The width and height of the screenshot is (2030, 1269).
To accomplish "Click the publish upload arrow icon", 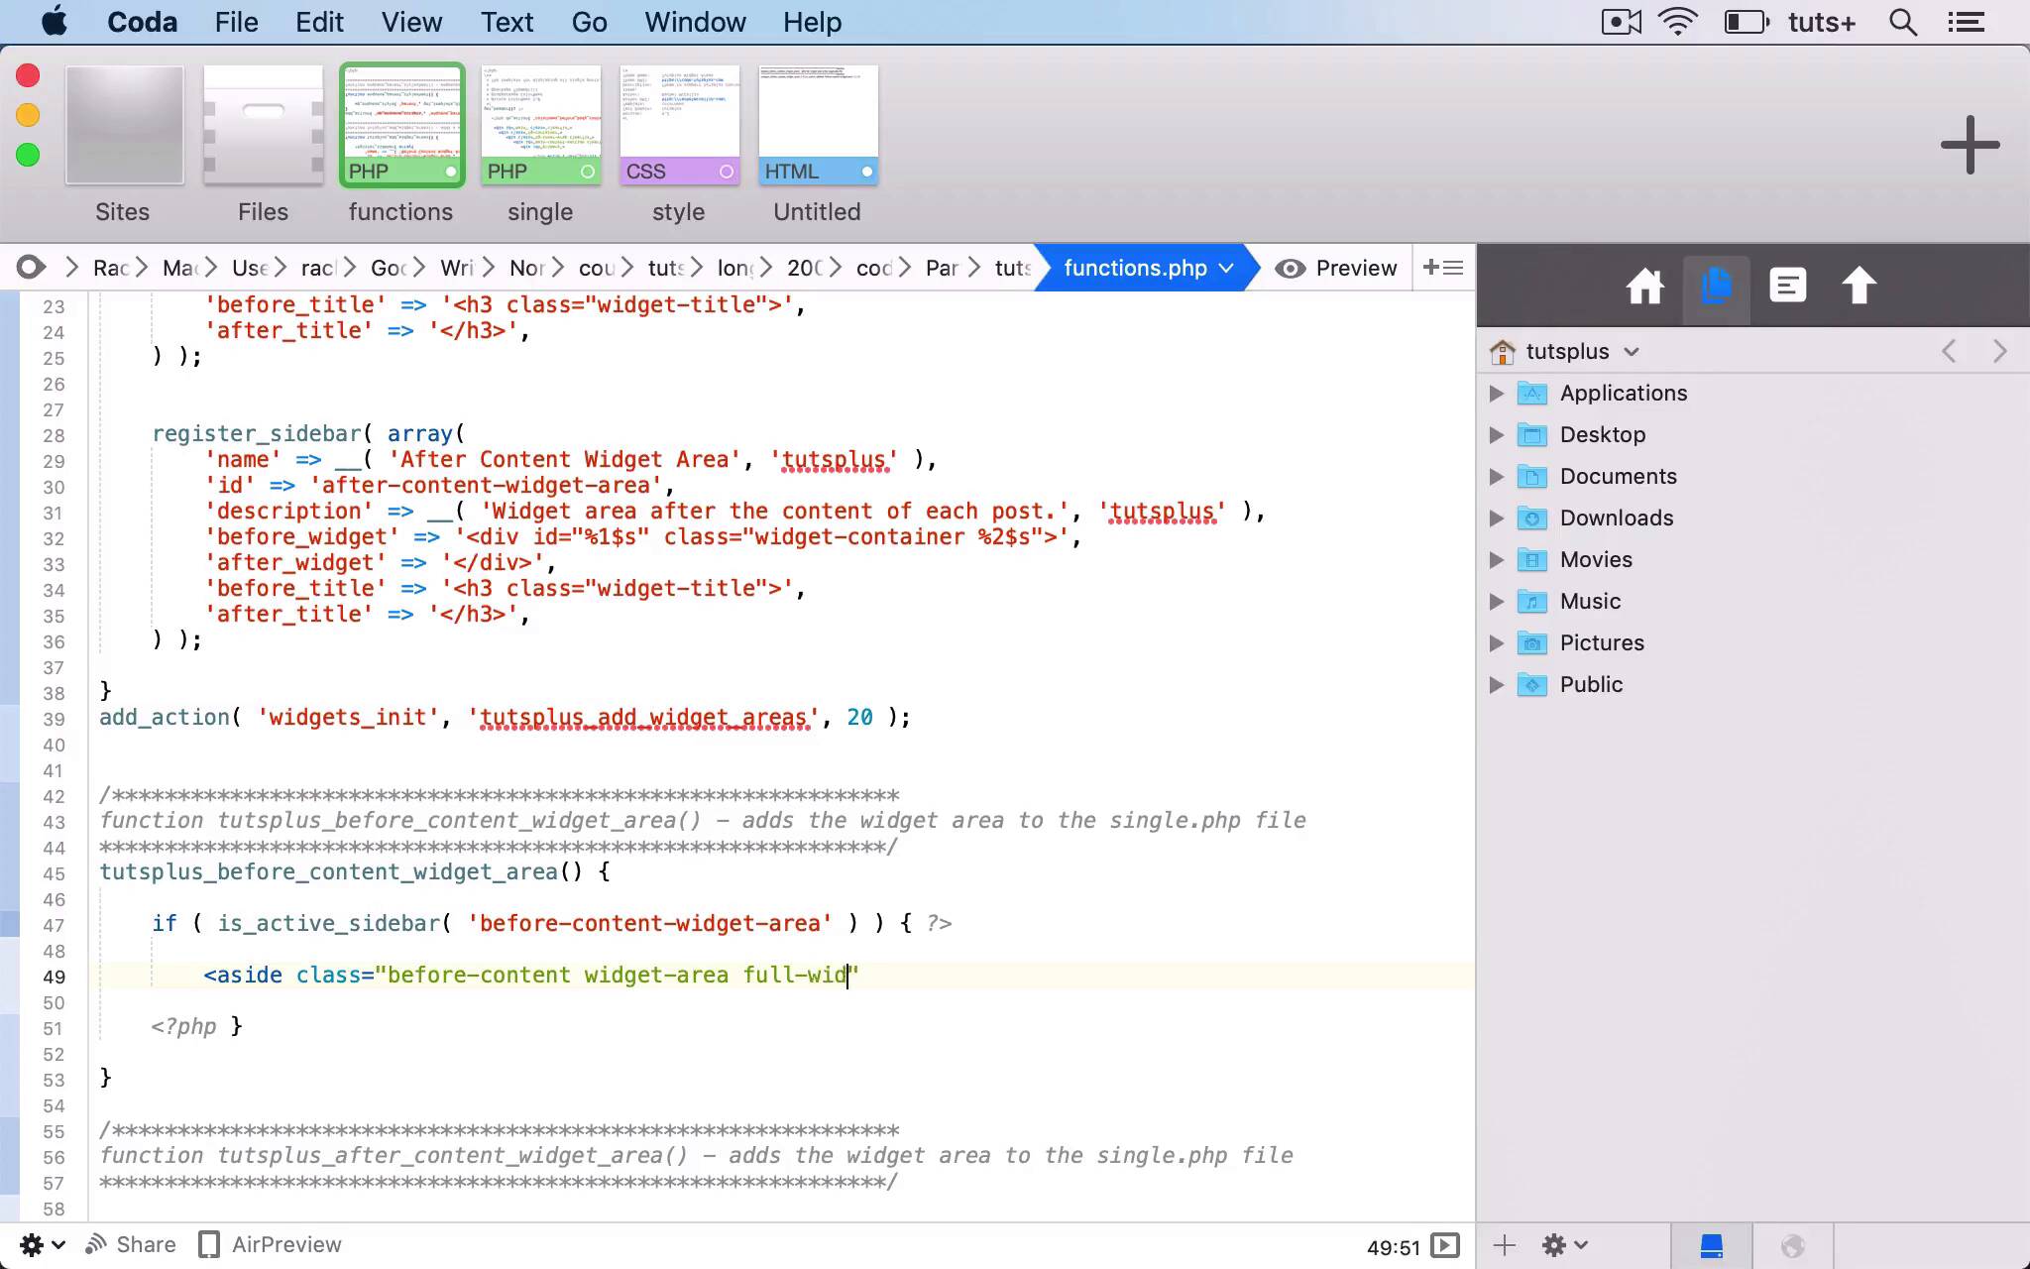I will click(x=1857, y=285).
